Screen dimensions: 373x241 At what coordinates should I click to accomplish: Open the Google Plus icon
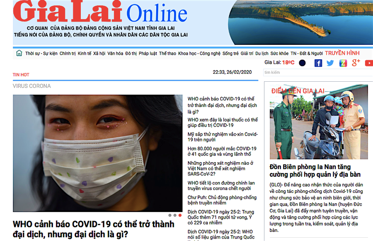pos(356,63)
